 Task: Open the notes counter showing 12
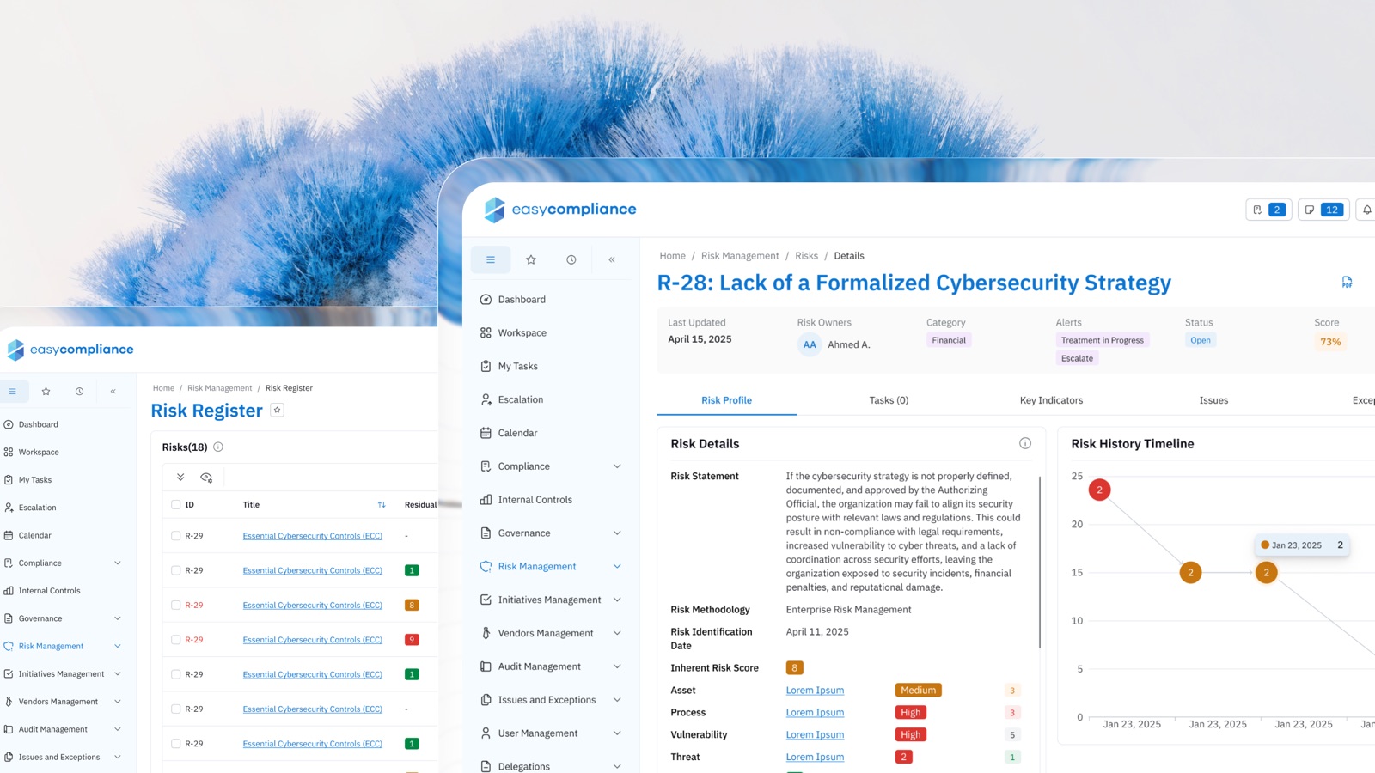[x=1323, y=210]
